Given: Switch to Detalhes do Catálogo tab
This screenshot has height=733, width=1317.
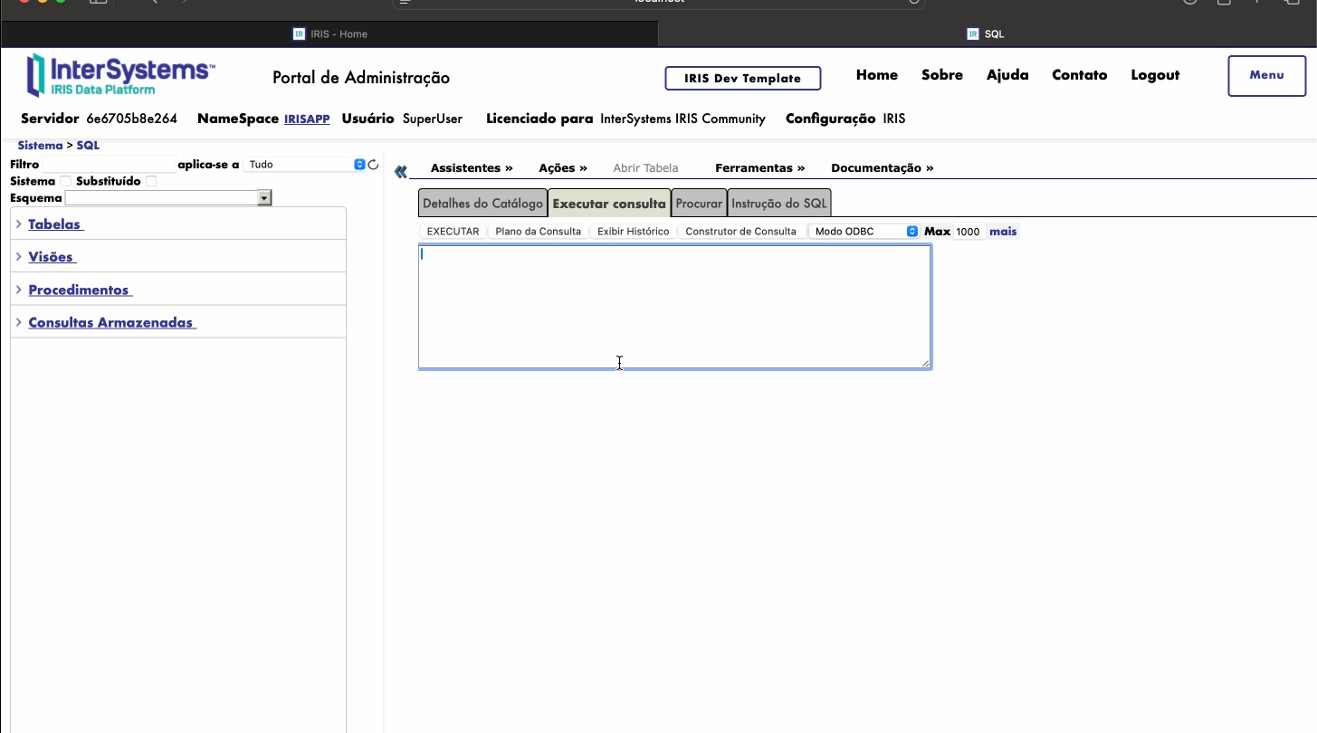Looking at the screenshot, I should (482, 204).
